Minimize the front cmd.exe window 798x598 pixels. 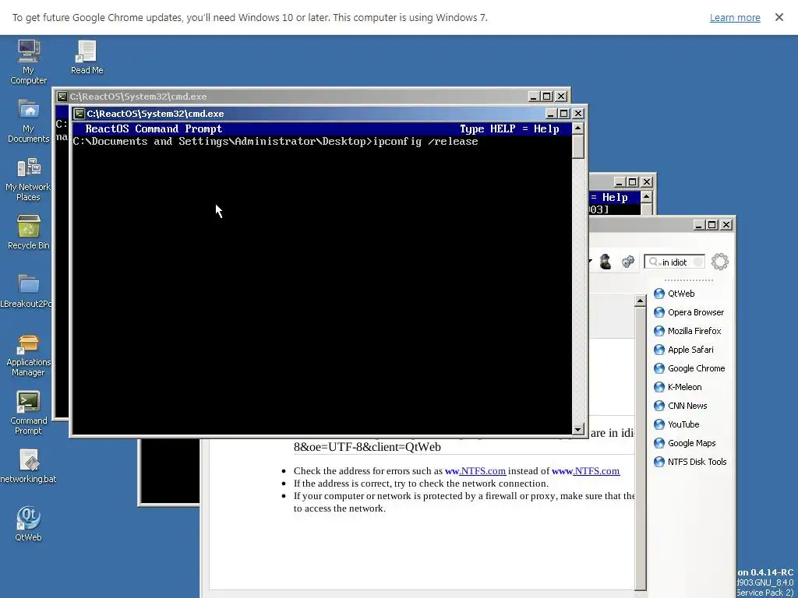pos(551,114)
